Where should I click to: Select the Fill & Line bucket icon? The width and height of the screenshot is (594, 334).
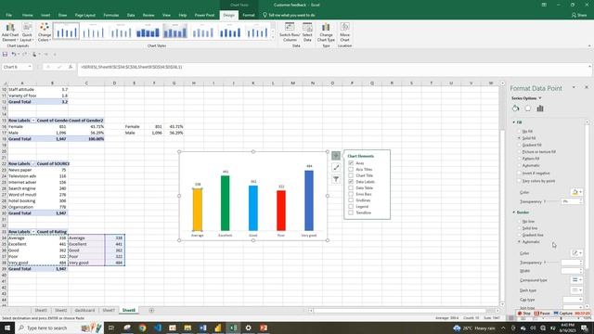pos(516,109)
